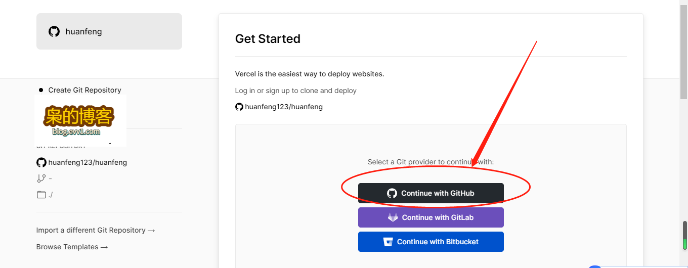Select Continue with Bitbucket

(x=431, y=242)
